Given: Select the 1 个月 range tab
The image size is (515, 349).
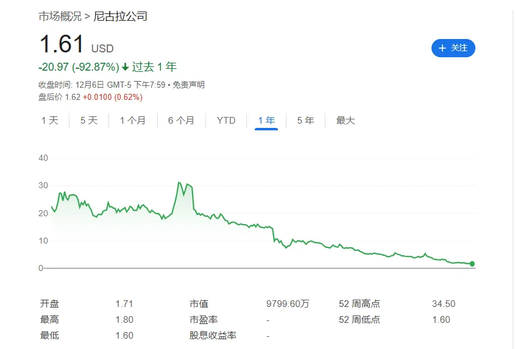Looking at the screenshot, I should [x=133, y=120].
